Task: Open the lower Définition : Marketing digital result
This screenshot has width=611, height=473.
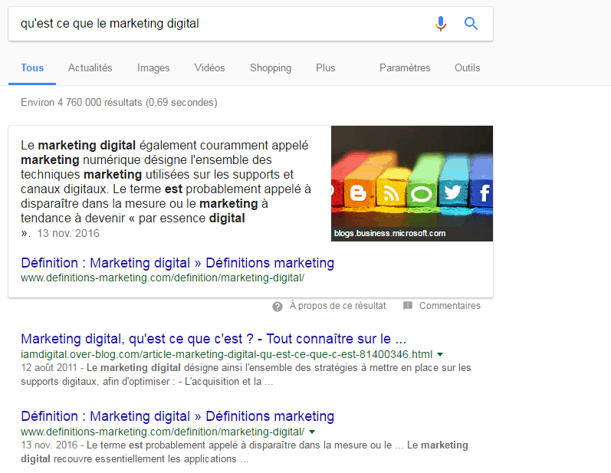Action: point(178,416)
